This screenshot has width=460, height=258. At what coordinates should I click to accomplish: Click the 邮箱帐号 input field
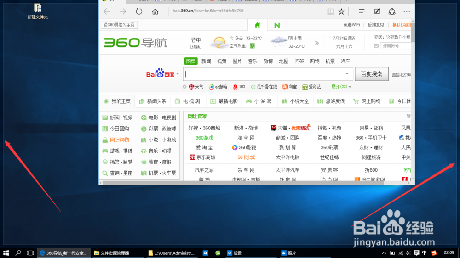point(395,46)
